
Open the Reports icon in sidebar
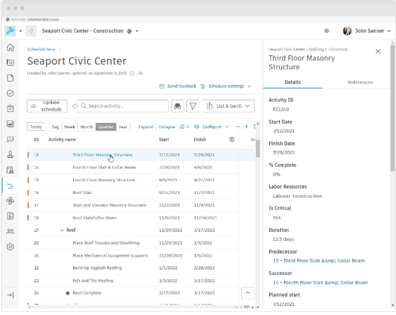[x=10, y=216]
